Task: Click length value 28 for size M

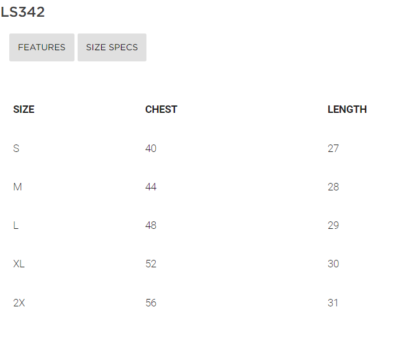Action: (x=333, y=187)
